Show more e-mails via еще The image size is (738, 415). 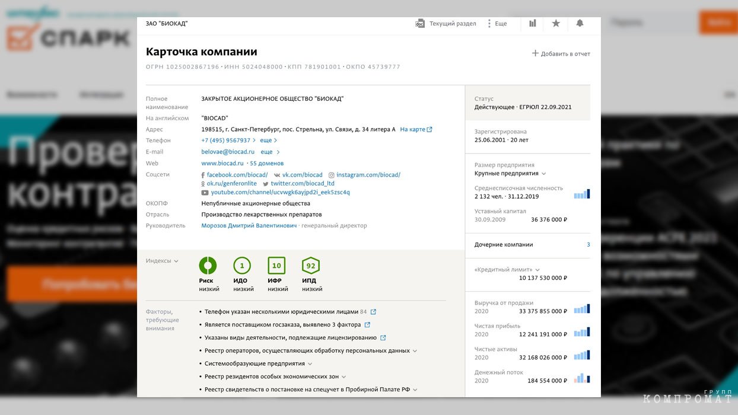pyautogui.click(x=270, y=152)
